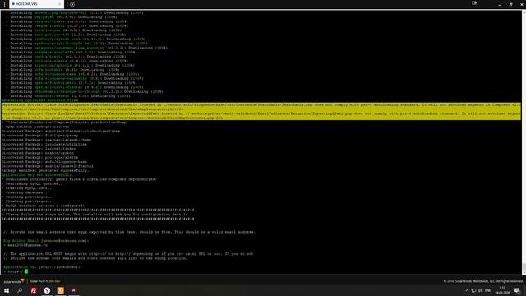Open the network tray icon

tap(473, 290)
